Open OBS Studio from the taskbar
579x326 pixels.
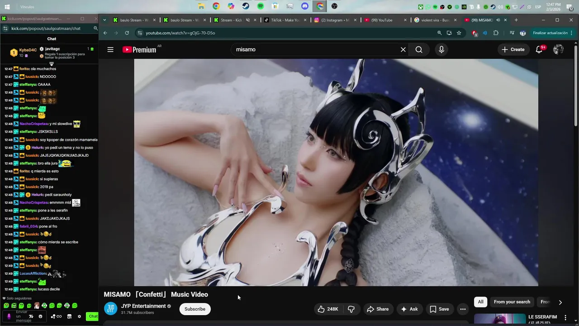[x=334, y=6]
